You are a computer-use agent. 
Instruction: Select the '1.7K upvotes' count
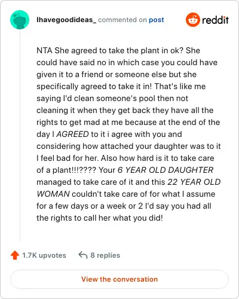(x=44, y=255)
